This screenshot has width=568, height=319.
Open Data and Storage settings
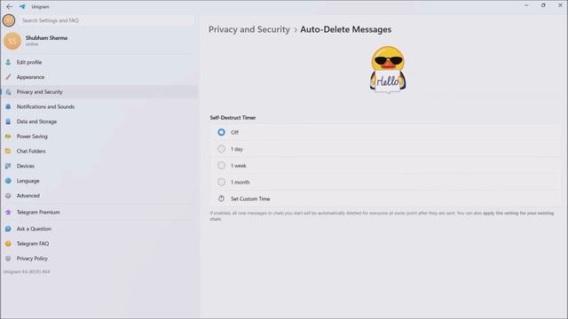tap(99, 121)
